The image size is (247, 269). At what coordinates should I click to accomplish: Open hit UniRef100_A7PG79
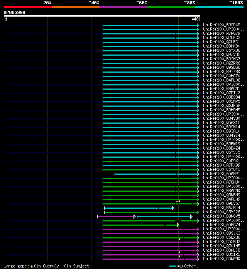click(x=222, y=34)
